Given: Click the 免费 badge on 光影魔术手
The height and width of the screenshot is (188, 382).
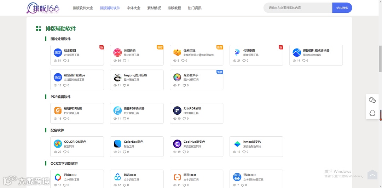Looking at the screenshot, I should pyautogui.click(x=220, y=72).
